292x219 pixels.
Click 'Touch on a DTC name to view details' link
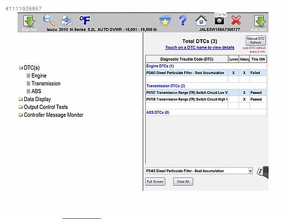[x=200, y=48]
